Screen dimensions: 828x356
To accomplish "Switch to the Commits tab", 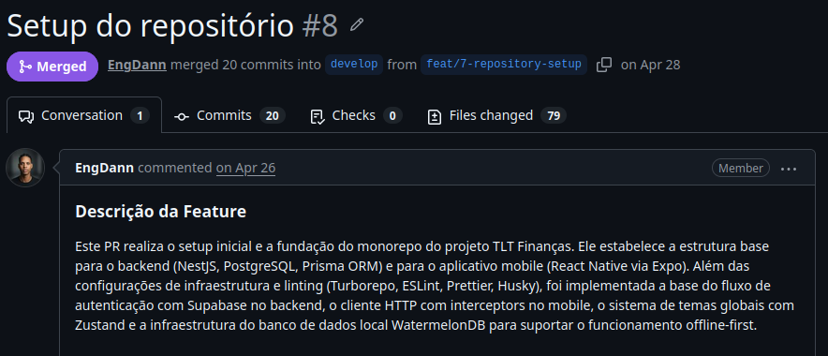I will point(229,115).
